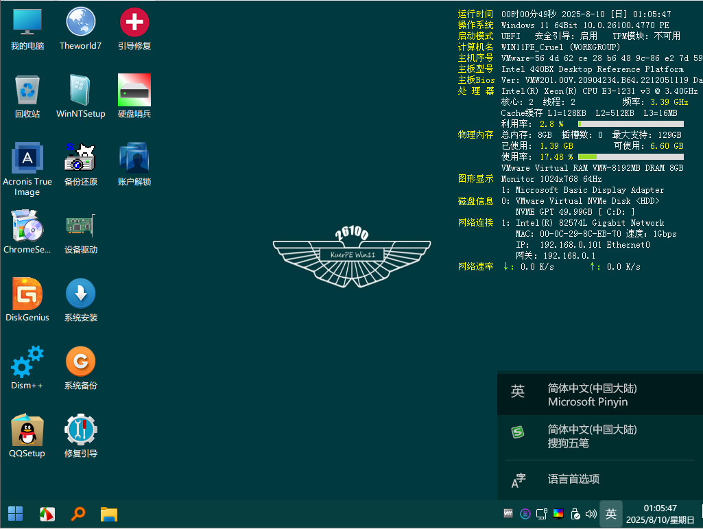The height and width of the screenshot is (529, 703).
Task: Select the 设备驱动 device driver icon
Action: click(81, 233)
